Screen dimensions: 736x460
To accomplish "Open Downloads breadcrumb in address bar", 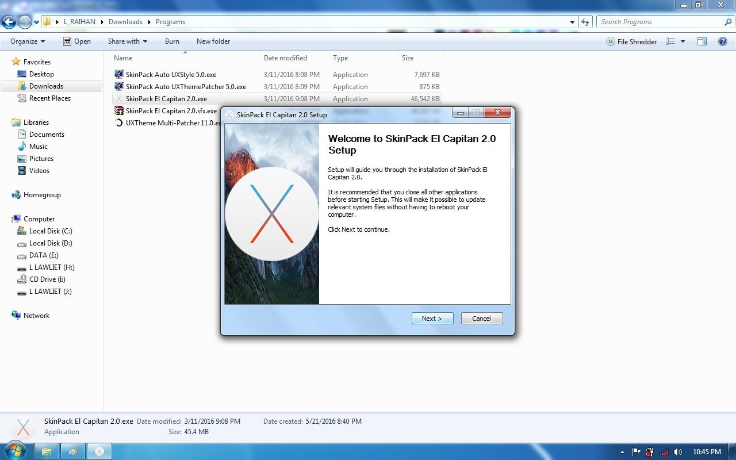I will pyautogui.click(x=125, y=22).
